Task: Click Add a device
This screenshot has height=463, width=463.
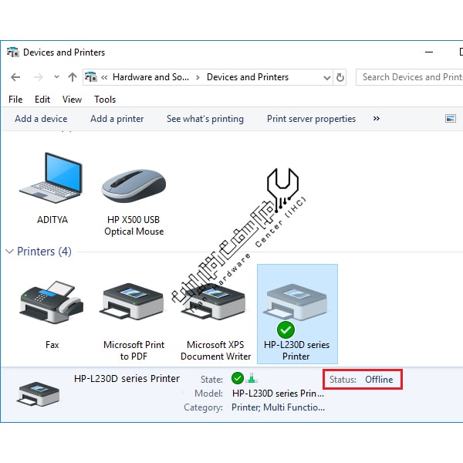Action: [x=41, y=119]
